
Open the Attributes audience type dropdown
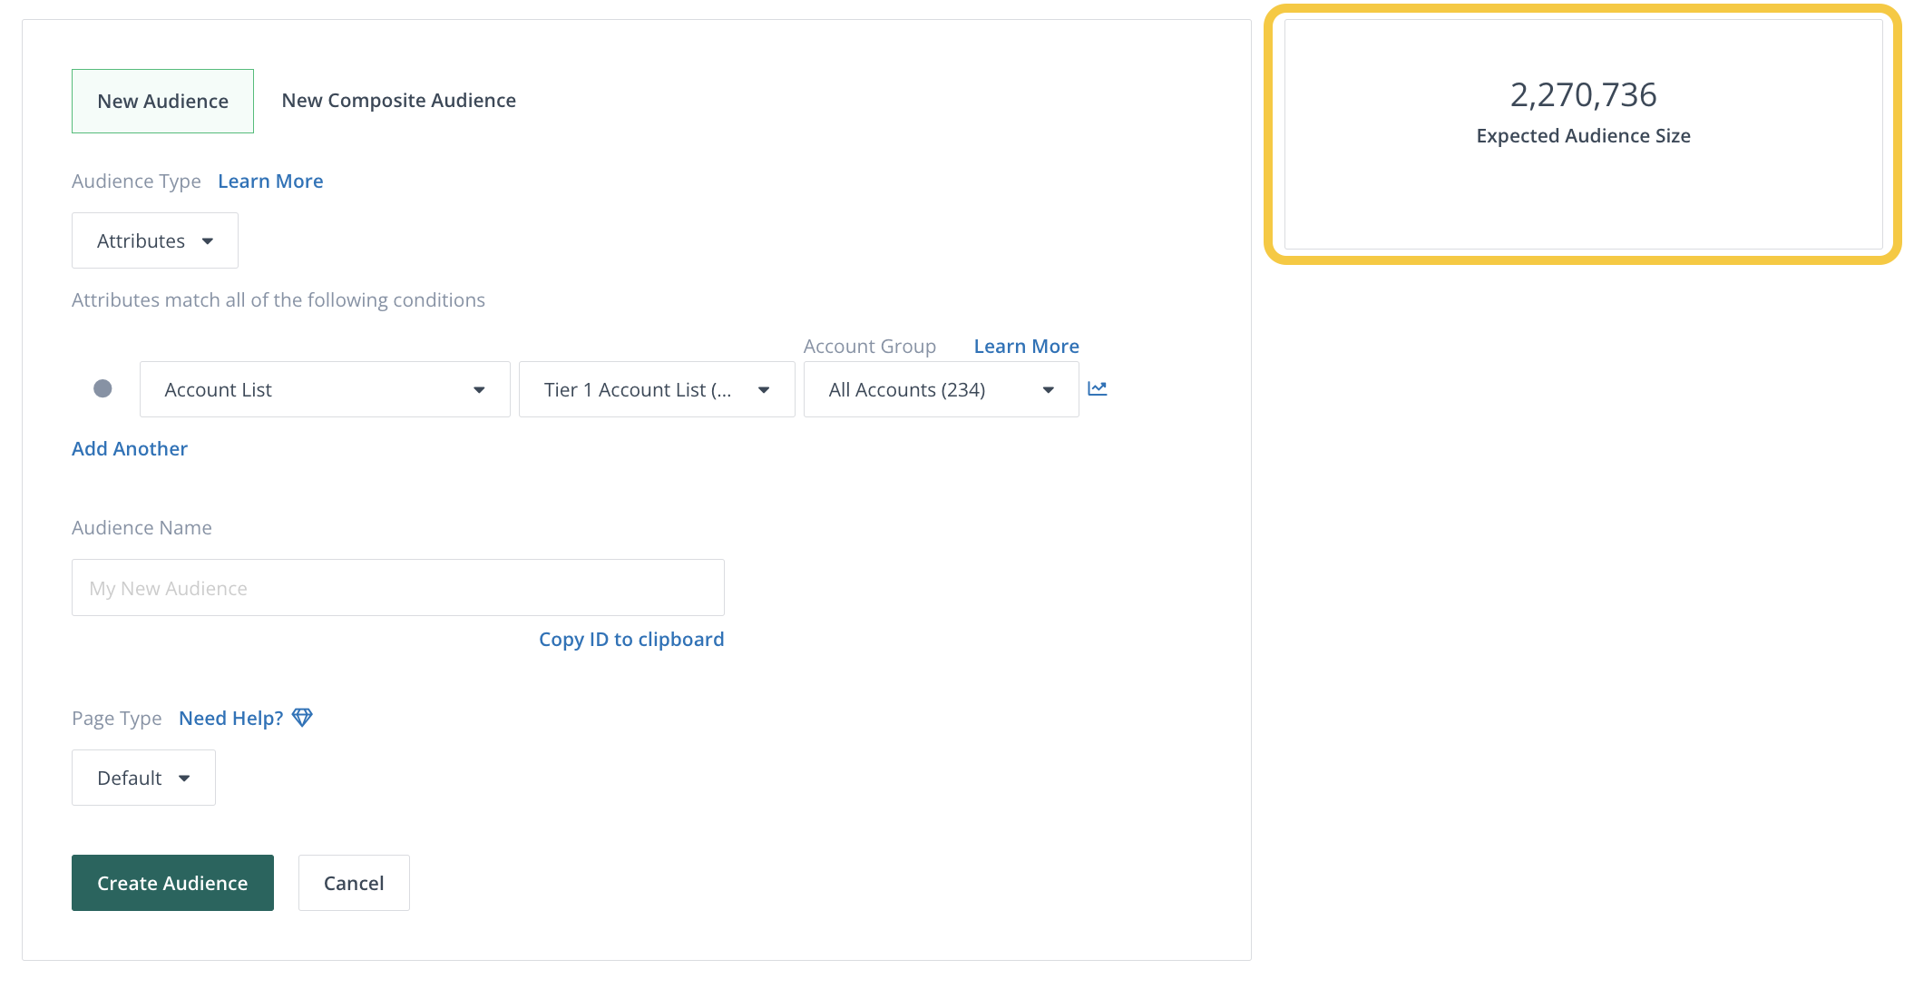point(155,240)
